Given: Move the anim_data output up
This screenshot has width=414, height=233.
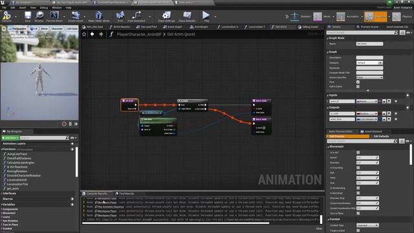Looking at the screenshot, I should pyautogui.click(x=384, y=119).
